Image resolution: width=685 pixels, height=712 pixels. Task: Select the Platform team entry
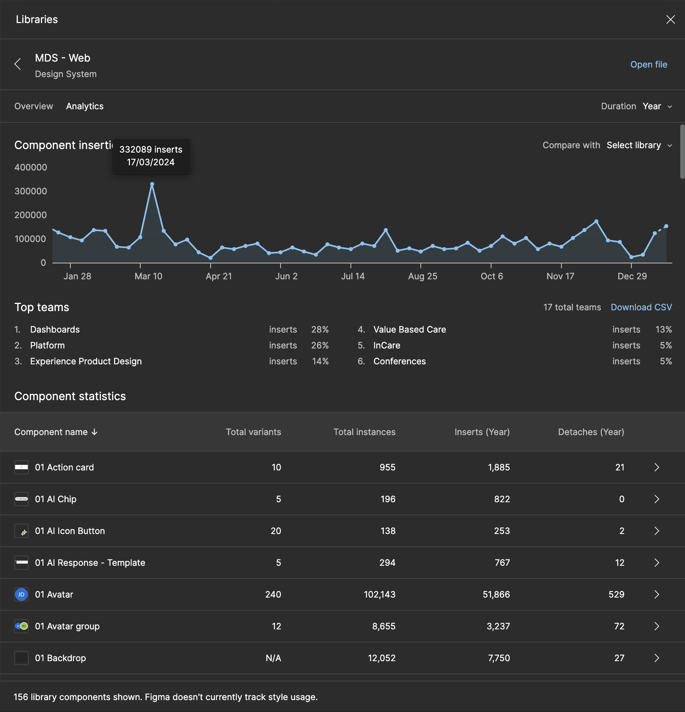[47, 345]
